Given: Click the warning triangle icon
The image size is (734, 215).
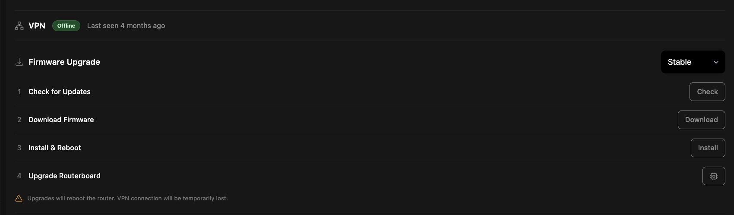Looking at the screenshot, I should pyautogui.click(x=19, y=199).
